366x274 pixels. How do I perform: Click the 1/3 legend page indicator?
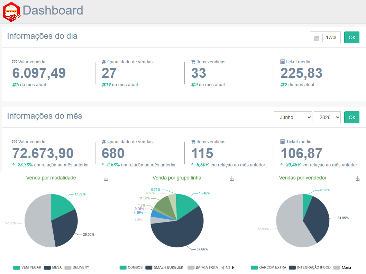228,267
